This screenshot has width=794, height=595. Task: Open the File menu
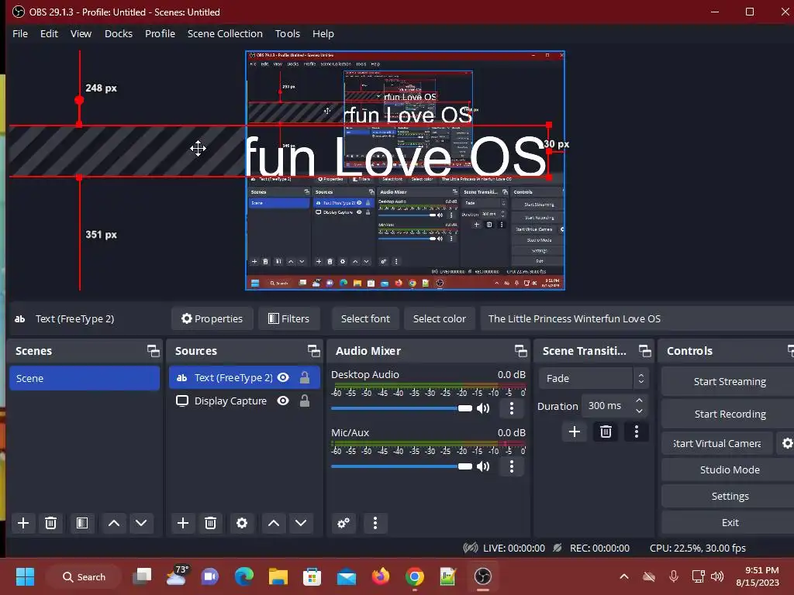pos(20,33)
